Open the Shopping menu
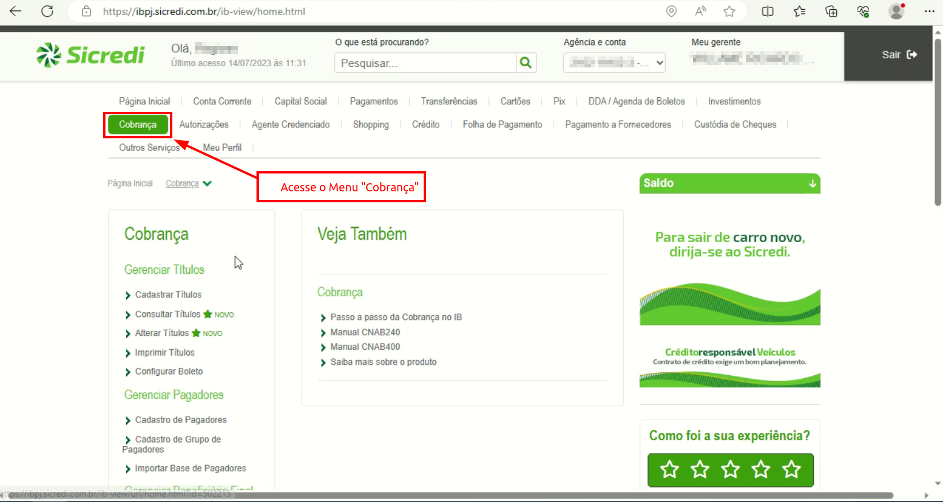This screenshot has height=502, width=943. (371, 124)
